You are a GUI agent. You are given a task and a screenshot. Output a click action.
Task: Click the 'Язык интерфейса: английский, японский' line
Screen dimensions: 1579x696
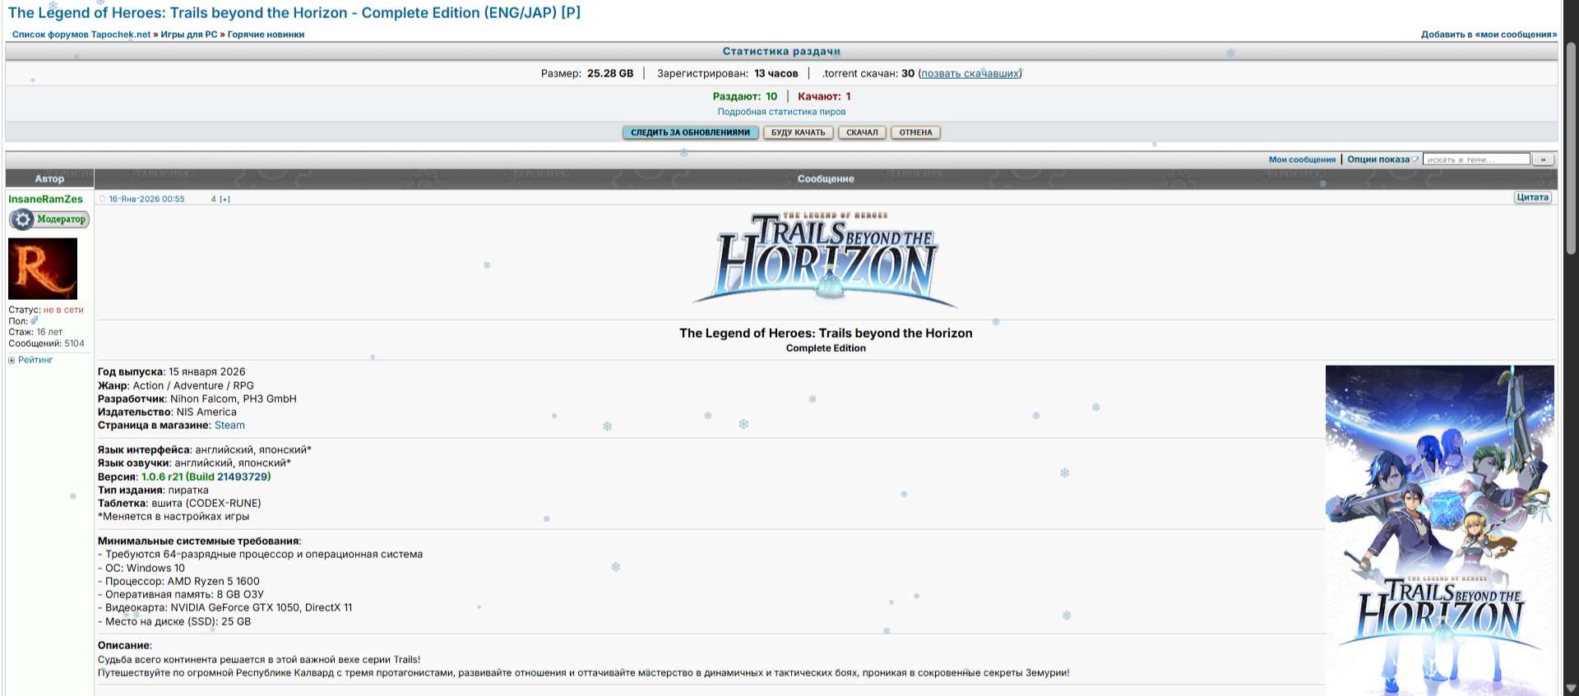pos(205,450)
